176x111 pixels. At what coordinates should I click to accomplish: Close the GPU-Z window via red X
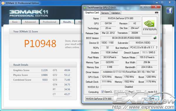(156, 7)
